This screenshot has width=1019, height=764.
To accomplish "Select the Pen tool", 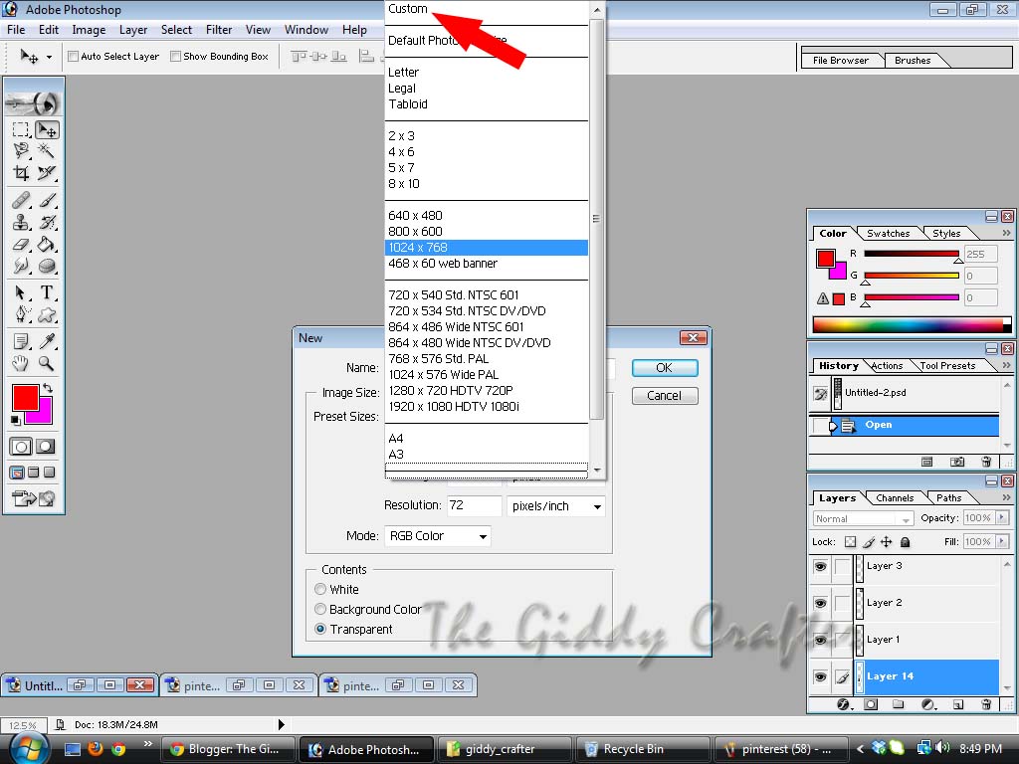I will coord(21,315).
